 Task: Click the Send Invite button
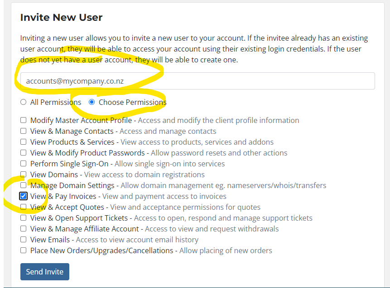pos(45,272)
